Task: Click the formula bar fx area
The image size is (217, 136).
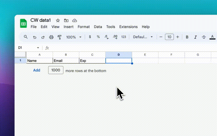Action: (x=47, y=48)
